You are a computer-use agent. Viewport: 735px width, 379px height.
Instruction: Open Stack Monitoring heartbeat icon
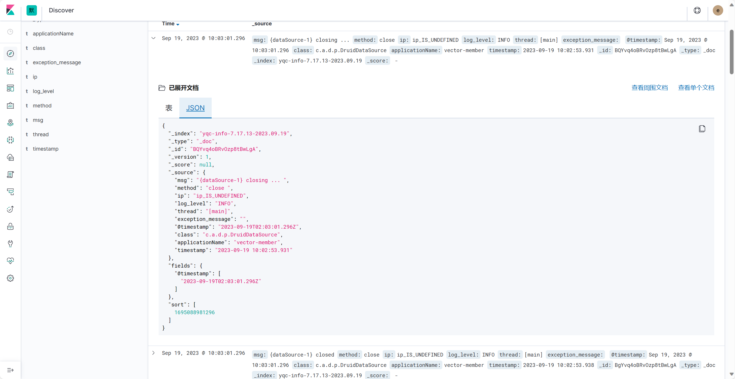click(x=10, y=261)
